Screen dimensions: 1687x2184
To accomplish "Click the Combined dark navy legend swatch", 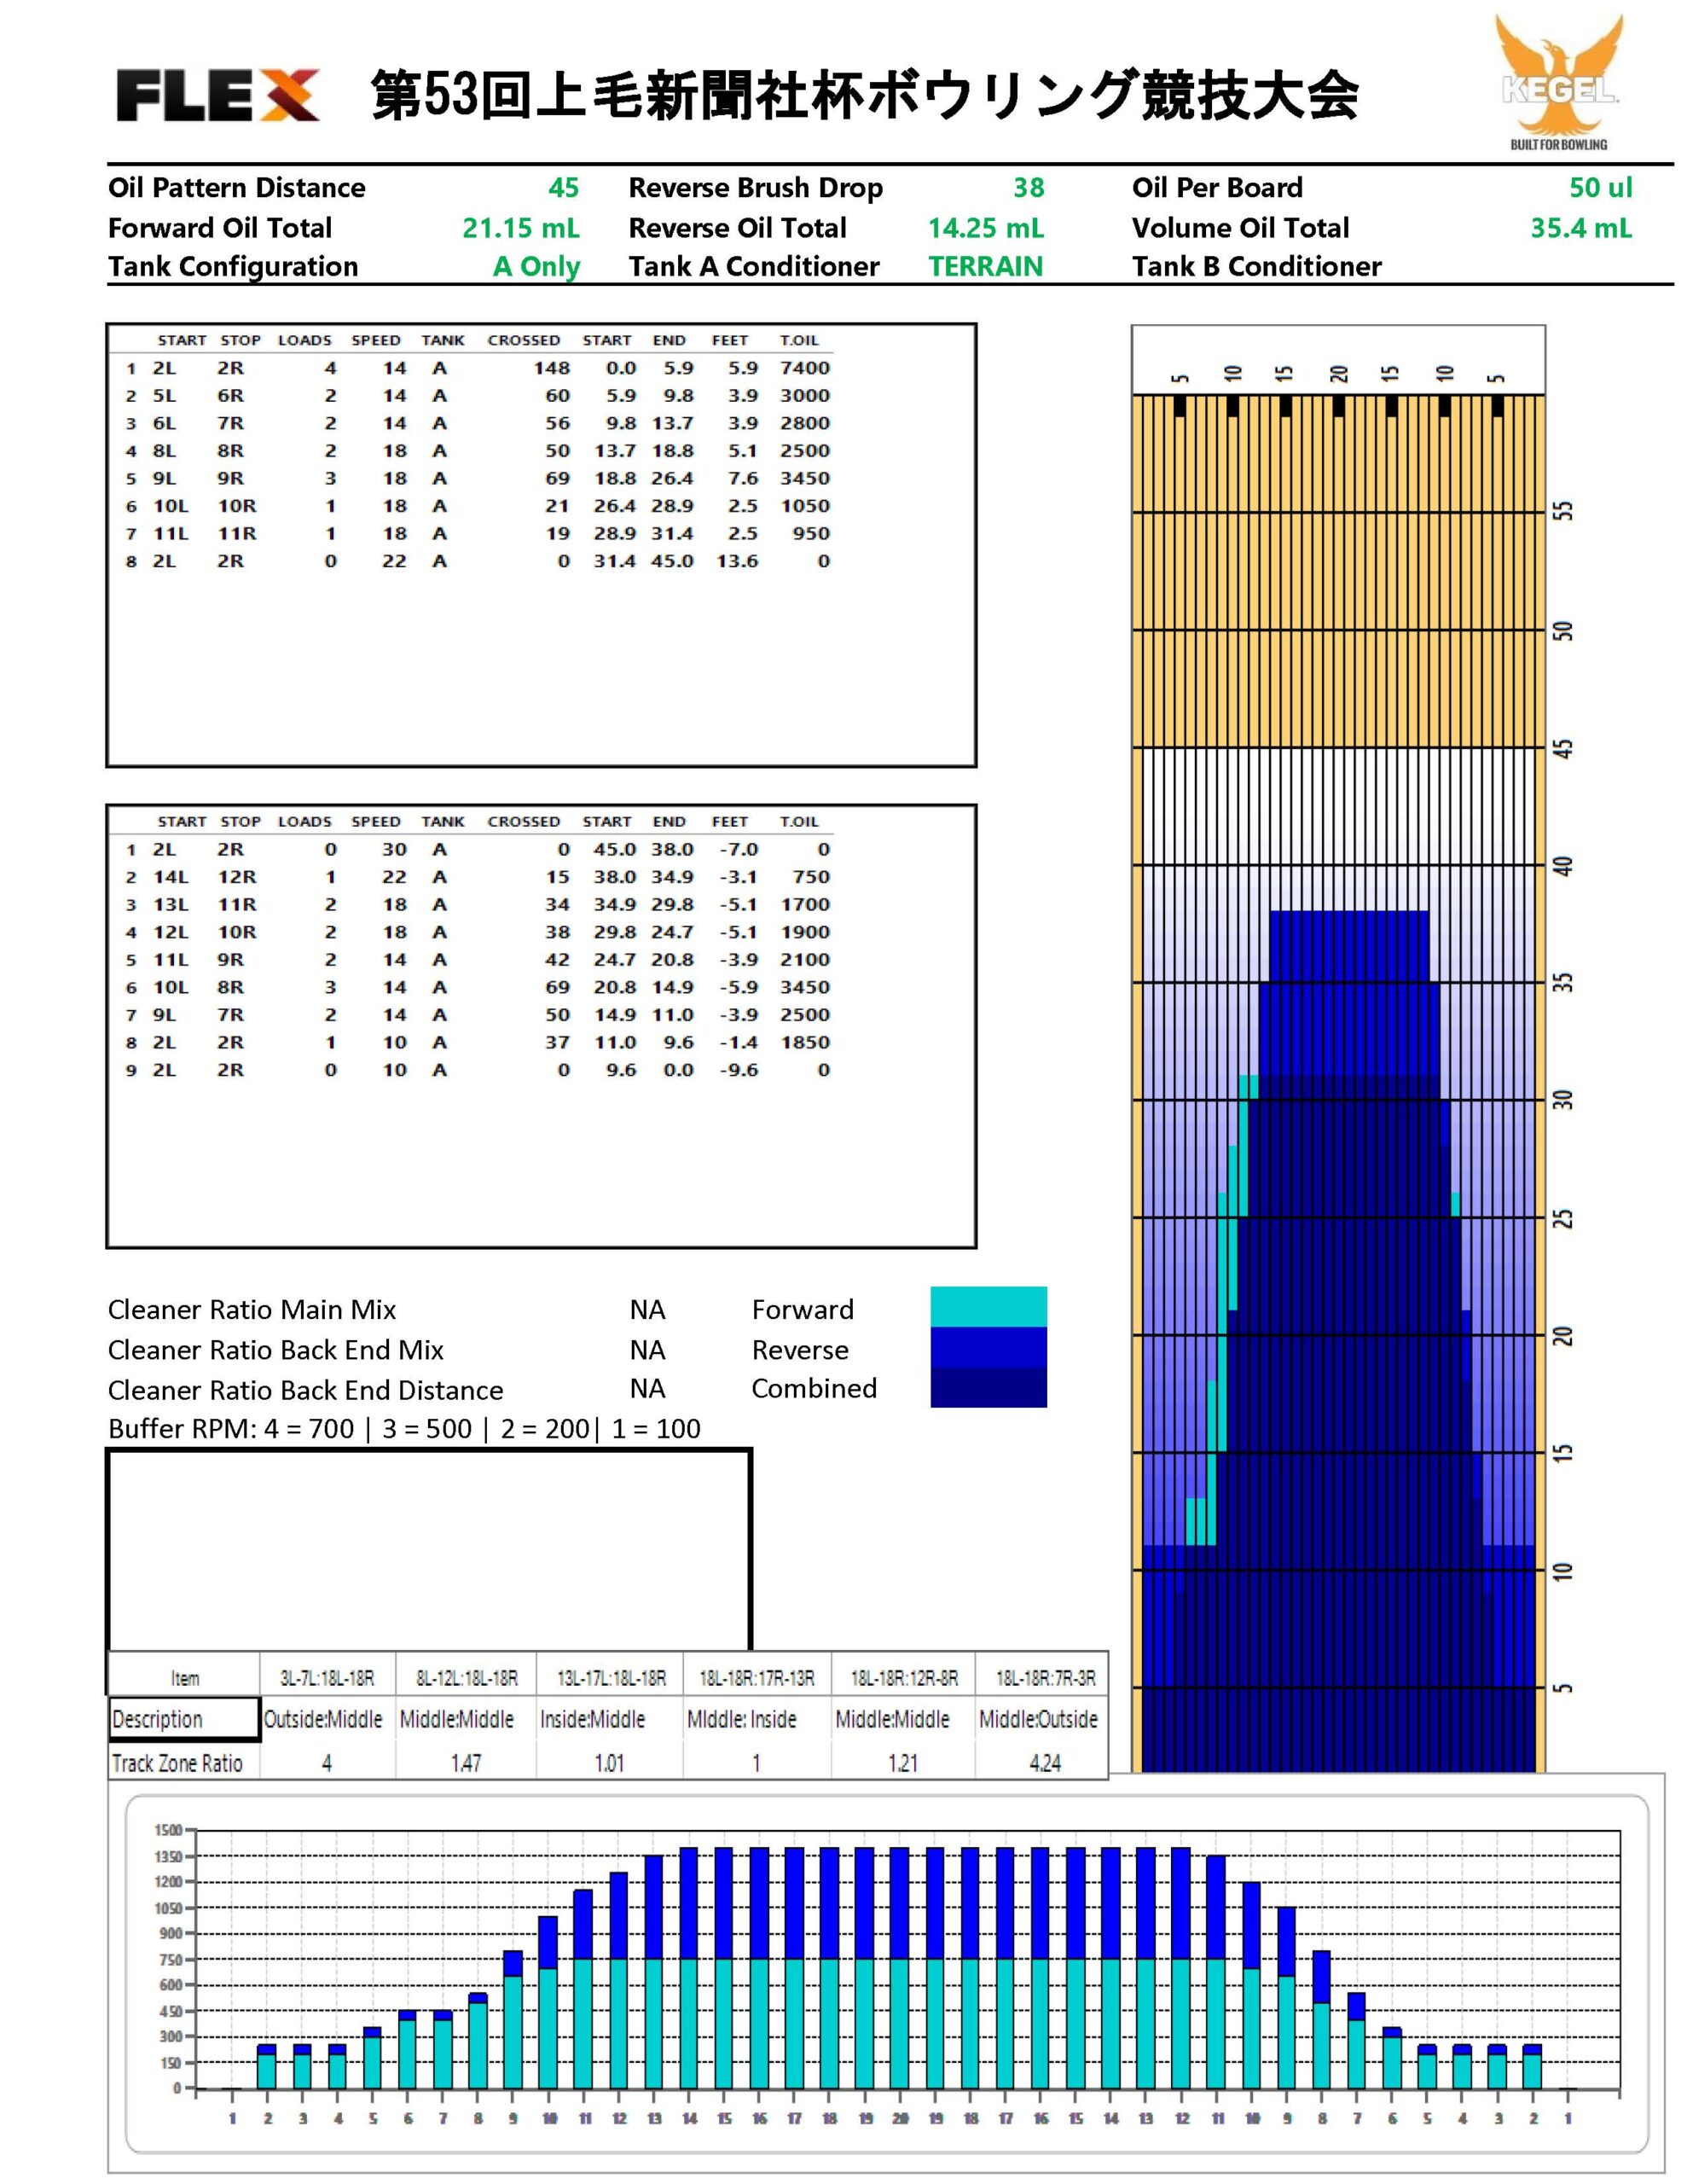I will (x=988, y=1387).
